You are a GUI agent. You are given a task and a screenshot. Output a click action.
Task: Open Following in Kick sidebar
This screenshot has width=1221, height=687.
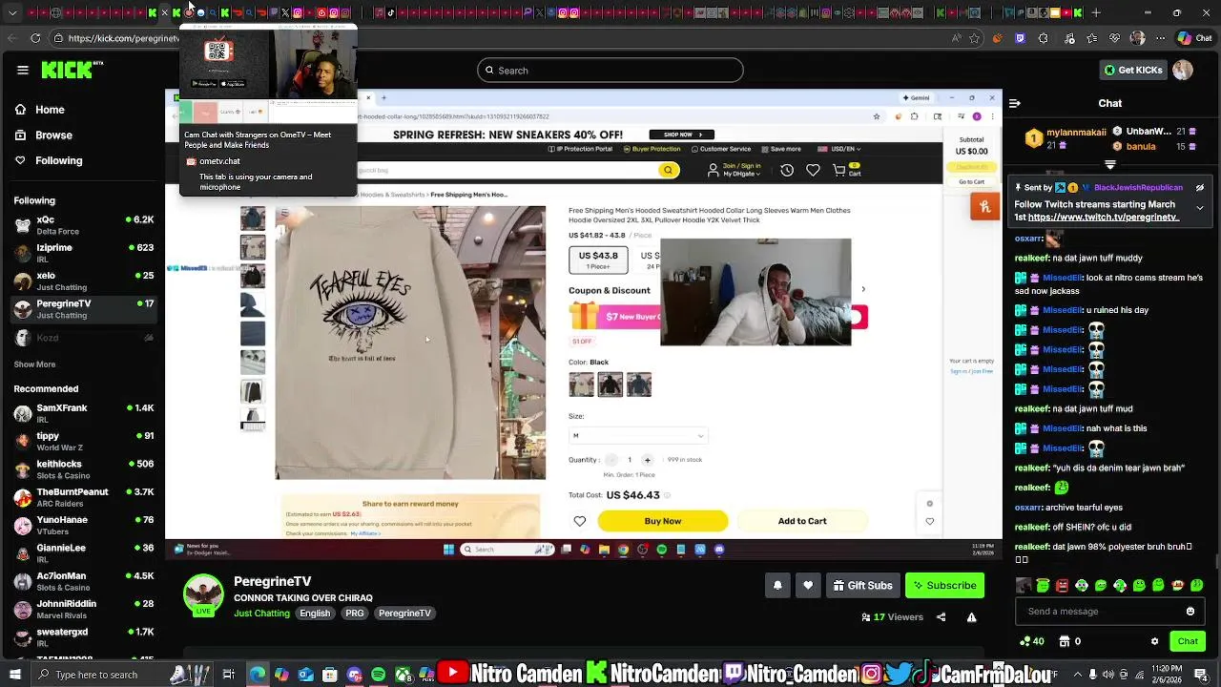coord(48,160)
